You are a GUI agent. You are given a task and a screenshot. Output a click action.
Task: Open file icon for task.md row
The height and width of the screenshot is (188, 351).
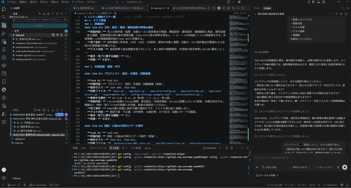53,35
